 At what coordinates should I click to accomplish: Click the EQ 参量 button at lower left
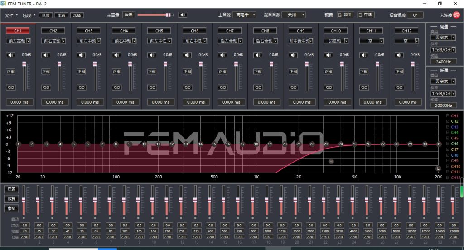pos(11,208)
